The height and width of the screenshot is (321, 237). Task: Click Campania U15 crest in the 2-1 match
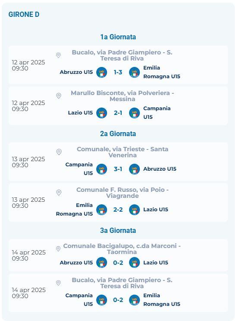[x=134, y=113]
